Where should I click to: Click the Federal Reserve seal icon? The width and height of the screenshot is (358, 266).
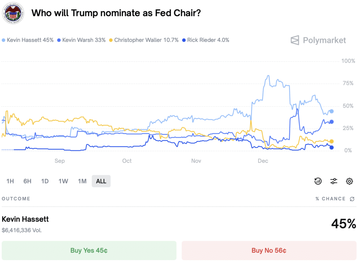pyautogui.click(x=13, y=13)
